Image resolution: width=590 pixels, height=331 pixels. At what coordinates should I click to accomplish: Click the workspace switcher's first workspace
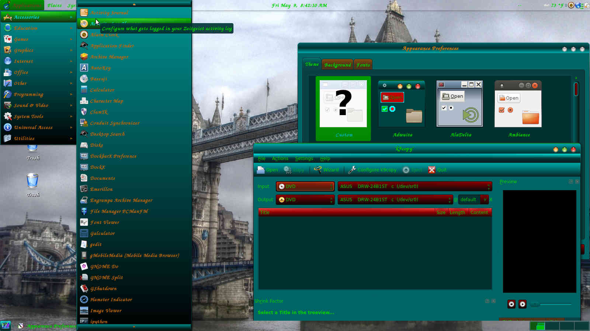tap(538, 326)
